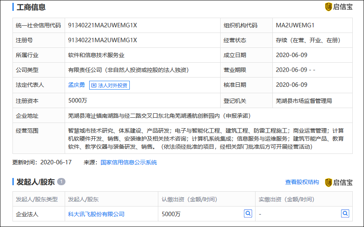Click the 企业地址 address text

point(159,116)
